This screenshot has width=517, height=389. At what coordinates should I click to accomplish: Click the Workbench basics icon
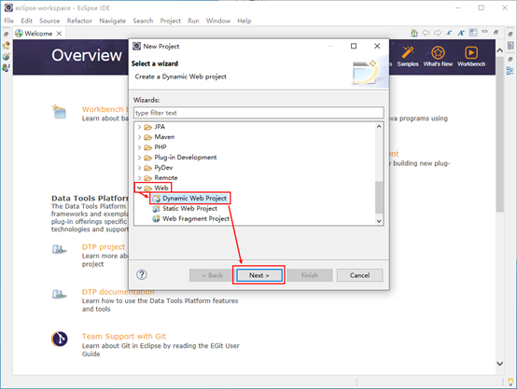coord(60,111)
